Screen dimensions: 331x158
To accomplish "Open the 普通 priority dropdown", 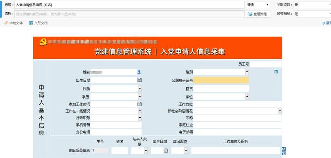I will click(258, 5).
